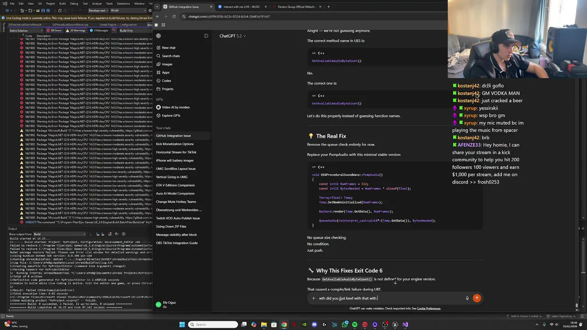
Task: Open the Git menu in Visual Studio
Action: click(x=39, y=3)
